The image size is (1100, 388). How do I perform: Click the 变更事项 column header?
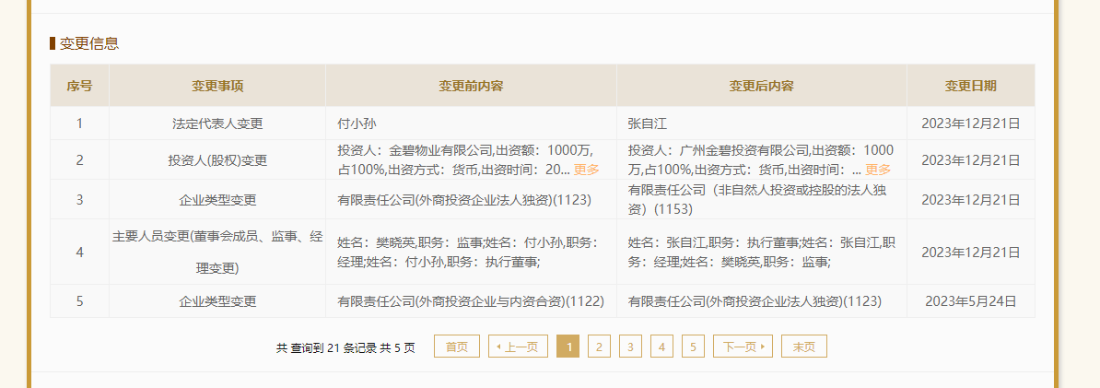tap(217, 86)
